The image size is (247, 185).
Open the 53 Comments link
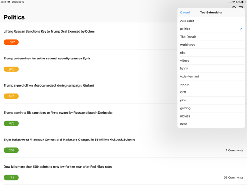pos(233,177)
